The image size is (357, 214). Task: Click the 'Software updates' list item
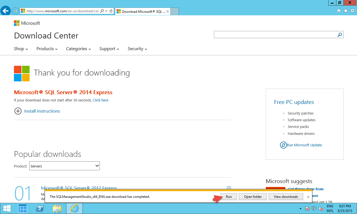(301, 120)
